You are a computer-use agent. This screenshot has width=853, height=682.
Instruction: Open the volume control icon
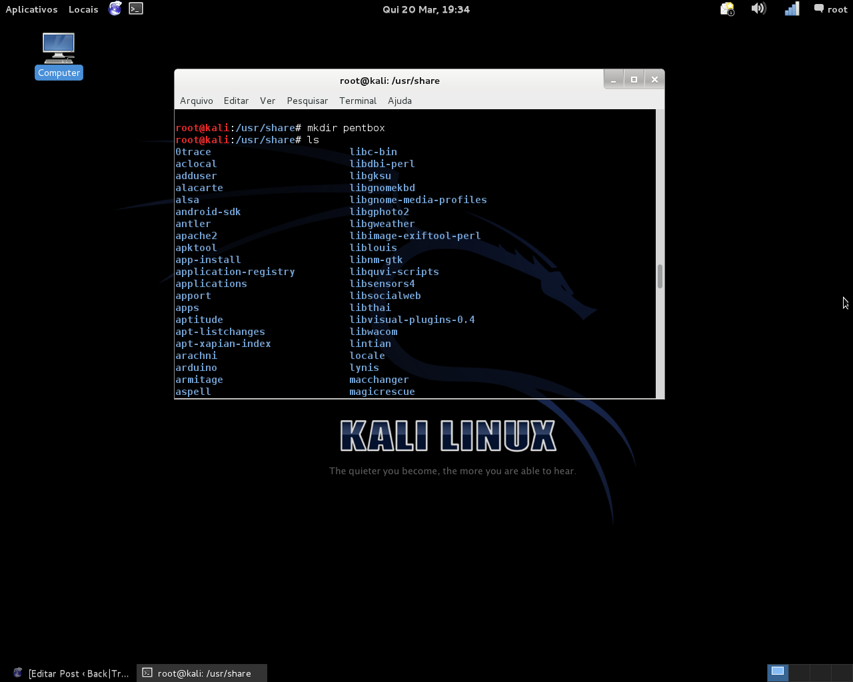(758, 9)
